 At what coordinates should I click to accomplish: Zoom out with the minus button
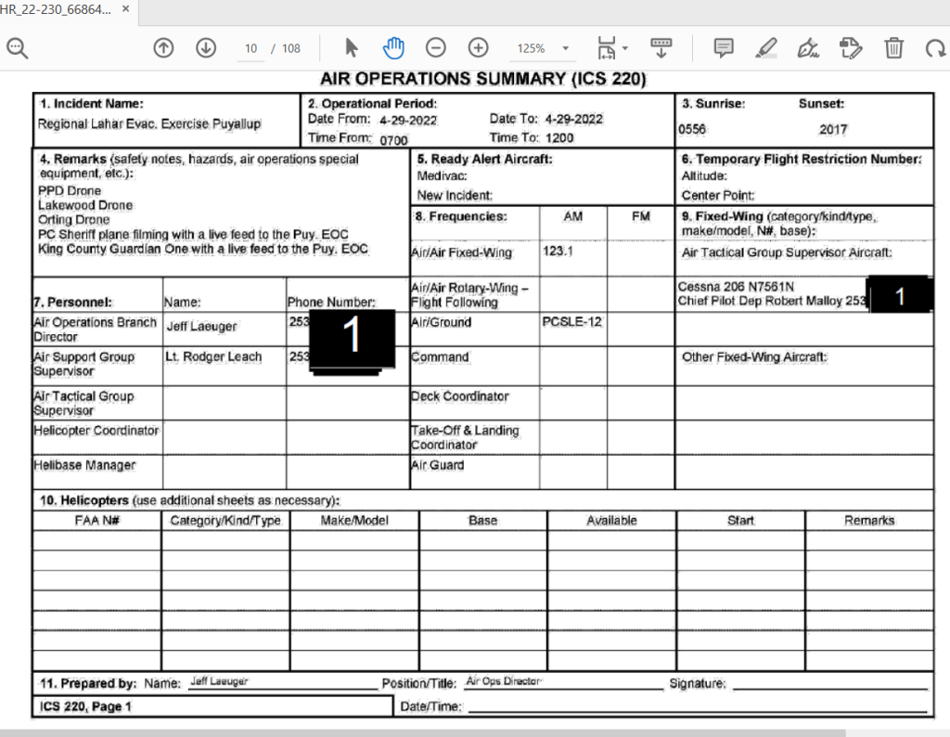coord(436,48)
